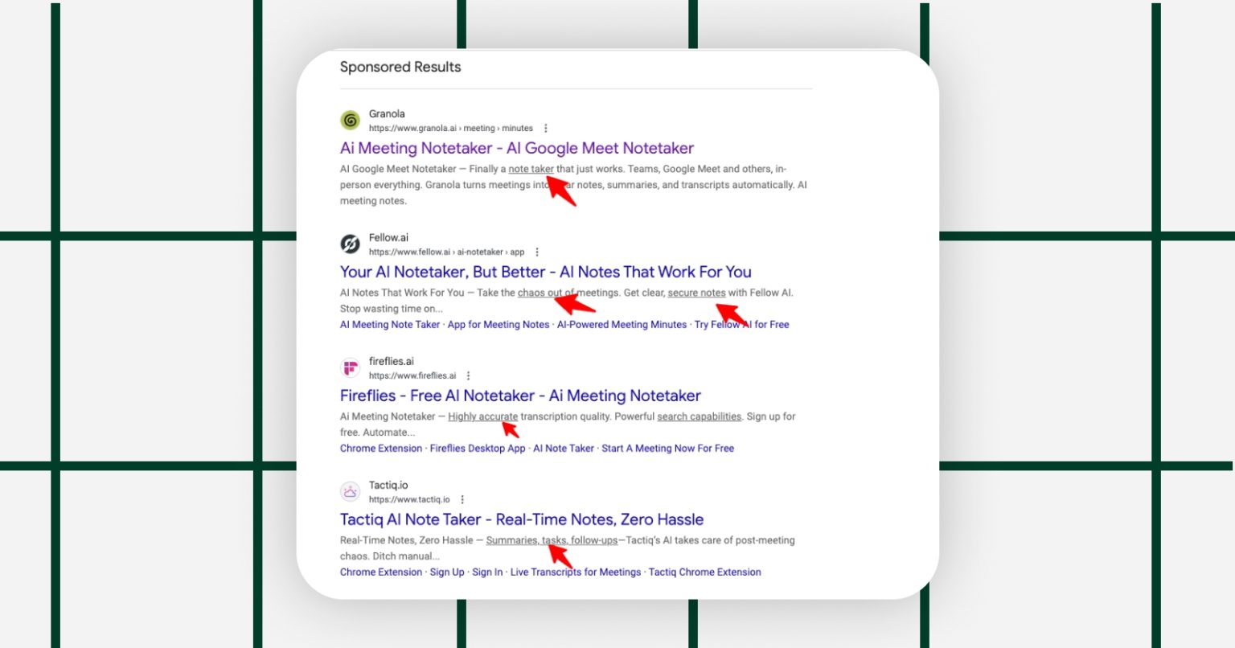Click the fellow.ai › ai-notetaker › app URL
1235x648 pixels.
tap(446, 252)
